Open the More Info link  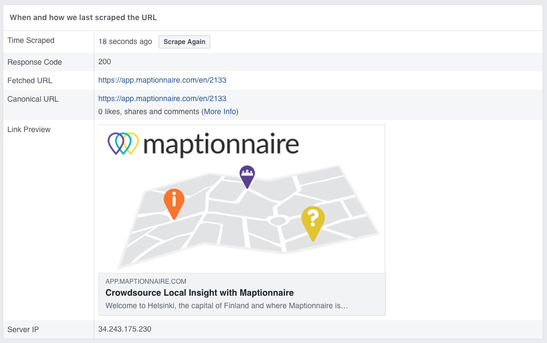pyautogui.click(x=220, y=112)
